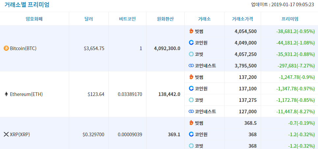Click the 코인네스트 icon in the Ethereum group
The width and height of the screenshot is (318, 149).
point(191,111)
